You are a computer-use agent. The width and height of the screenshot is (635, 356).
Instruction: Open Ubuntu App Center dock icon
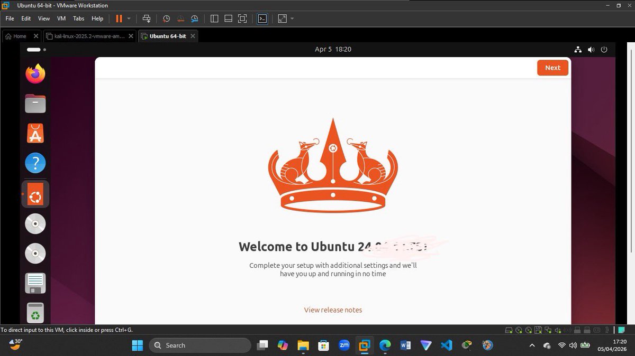[35, 134]
